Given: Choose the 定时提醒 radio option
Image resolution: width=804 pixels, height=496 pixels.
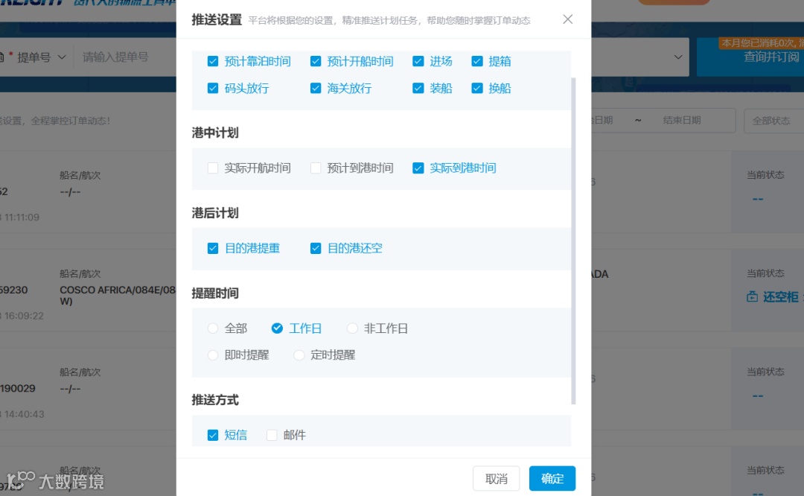Looking at the screenshot, I should [x=299, y=354].
